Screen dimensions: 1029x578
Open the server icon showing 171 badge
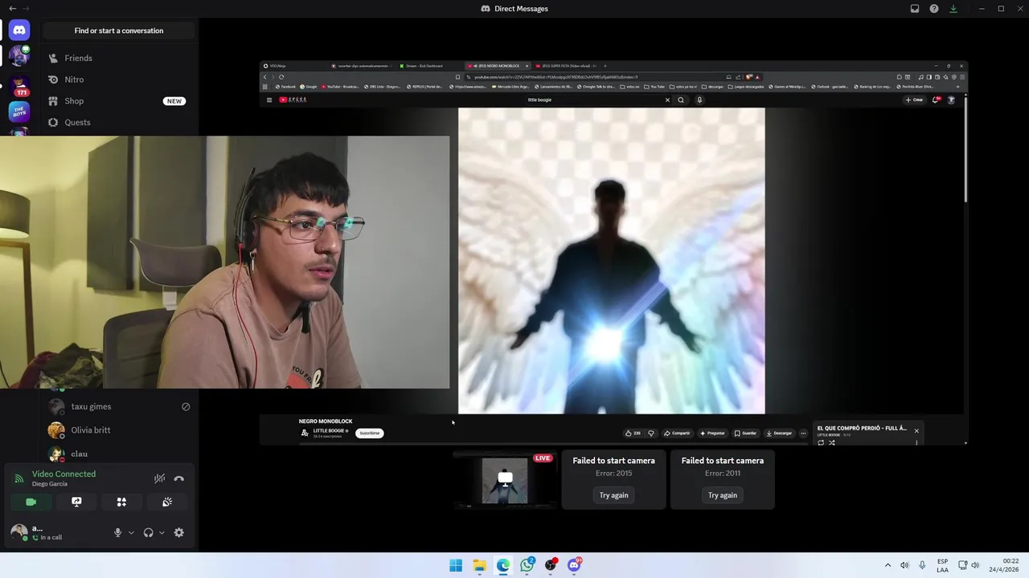tap(19, 85)
